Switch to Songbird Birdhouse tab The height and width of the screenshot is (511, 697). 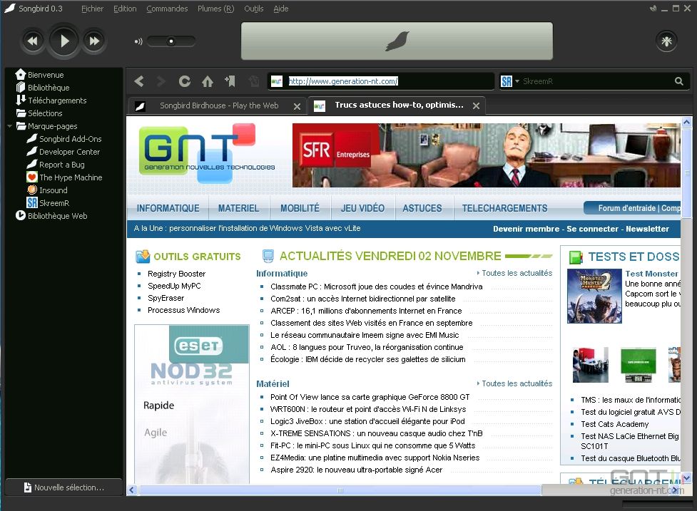point(218,105)
